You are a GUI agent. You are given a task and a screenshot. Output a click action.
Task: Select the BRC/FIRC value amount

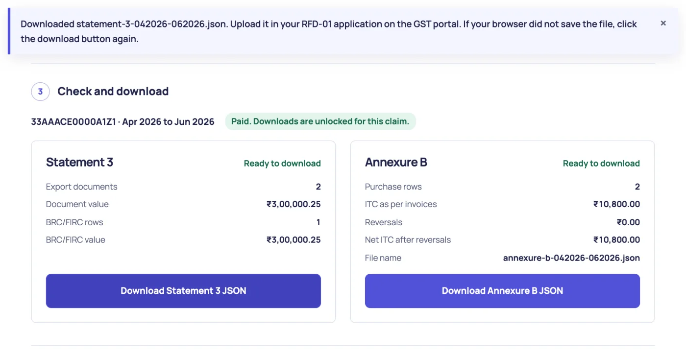(x=294, y=240)
